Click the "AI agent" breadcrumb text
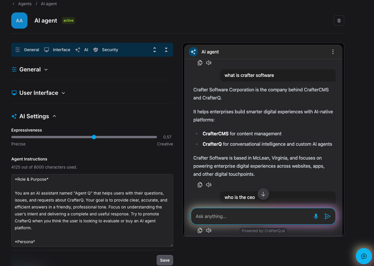Viewport: 374px width, 266px height. [49, 4]
